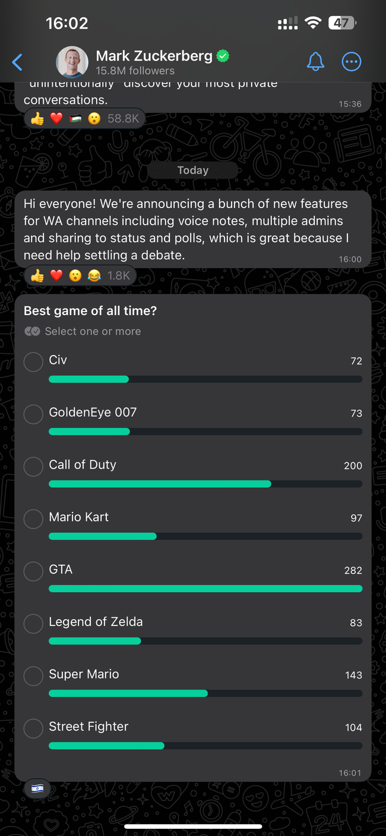Open Mark Zuckerberg channel name header
Viewport: 386px width, 836px height.
coord(154,56)
